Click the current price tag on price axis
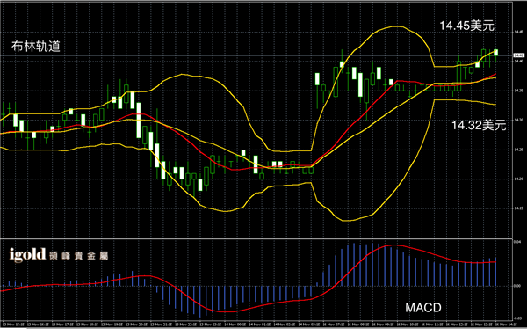Viewport: 527px width, 329px height. pyautogui.click(x=519, y=55)
